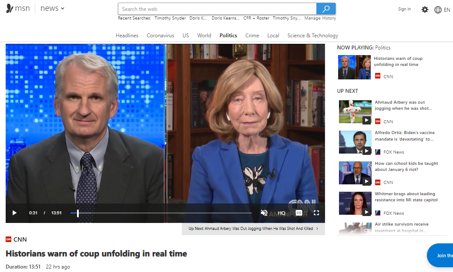Open 'Whitmer brags about leading resistance' headline
This screenshot has width=453, height=272.
coord(406,197)
